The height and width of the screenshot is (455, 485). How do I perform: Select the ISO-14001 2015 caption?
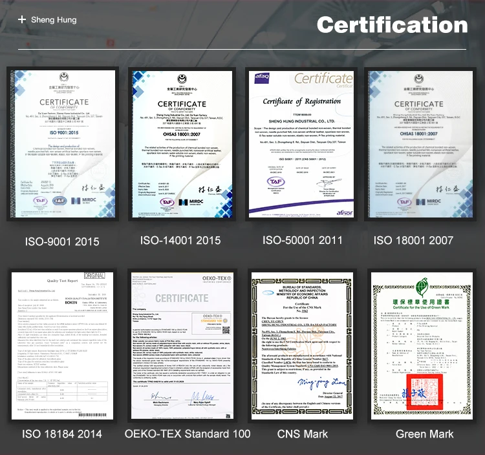pos(180,240)
